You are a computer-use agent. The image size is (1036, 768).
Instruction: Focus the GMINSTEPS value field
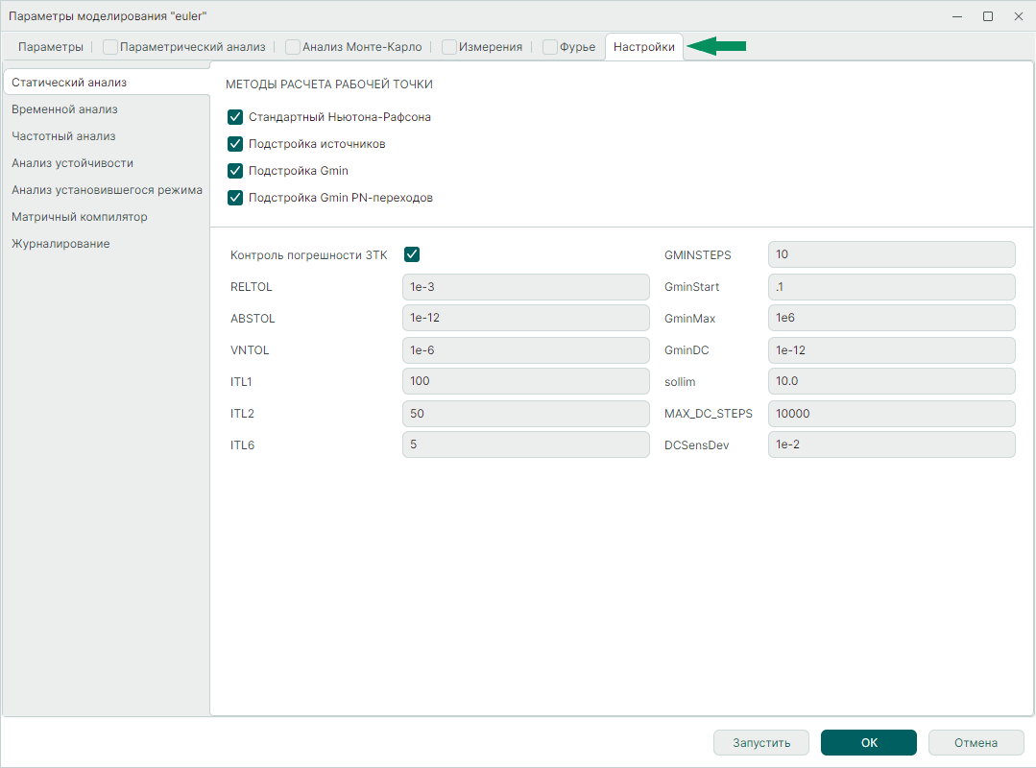[x=891, y=254]
